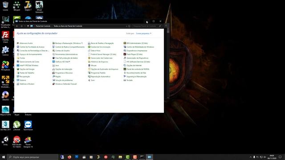The image size is (285, 160).
Task: Open Contas de Usuário
Action: (61, 51)
